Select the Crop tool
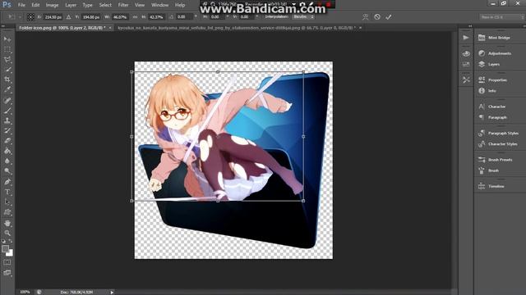The image size is (526, 295). point(7,79)
